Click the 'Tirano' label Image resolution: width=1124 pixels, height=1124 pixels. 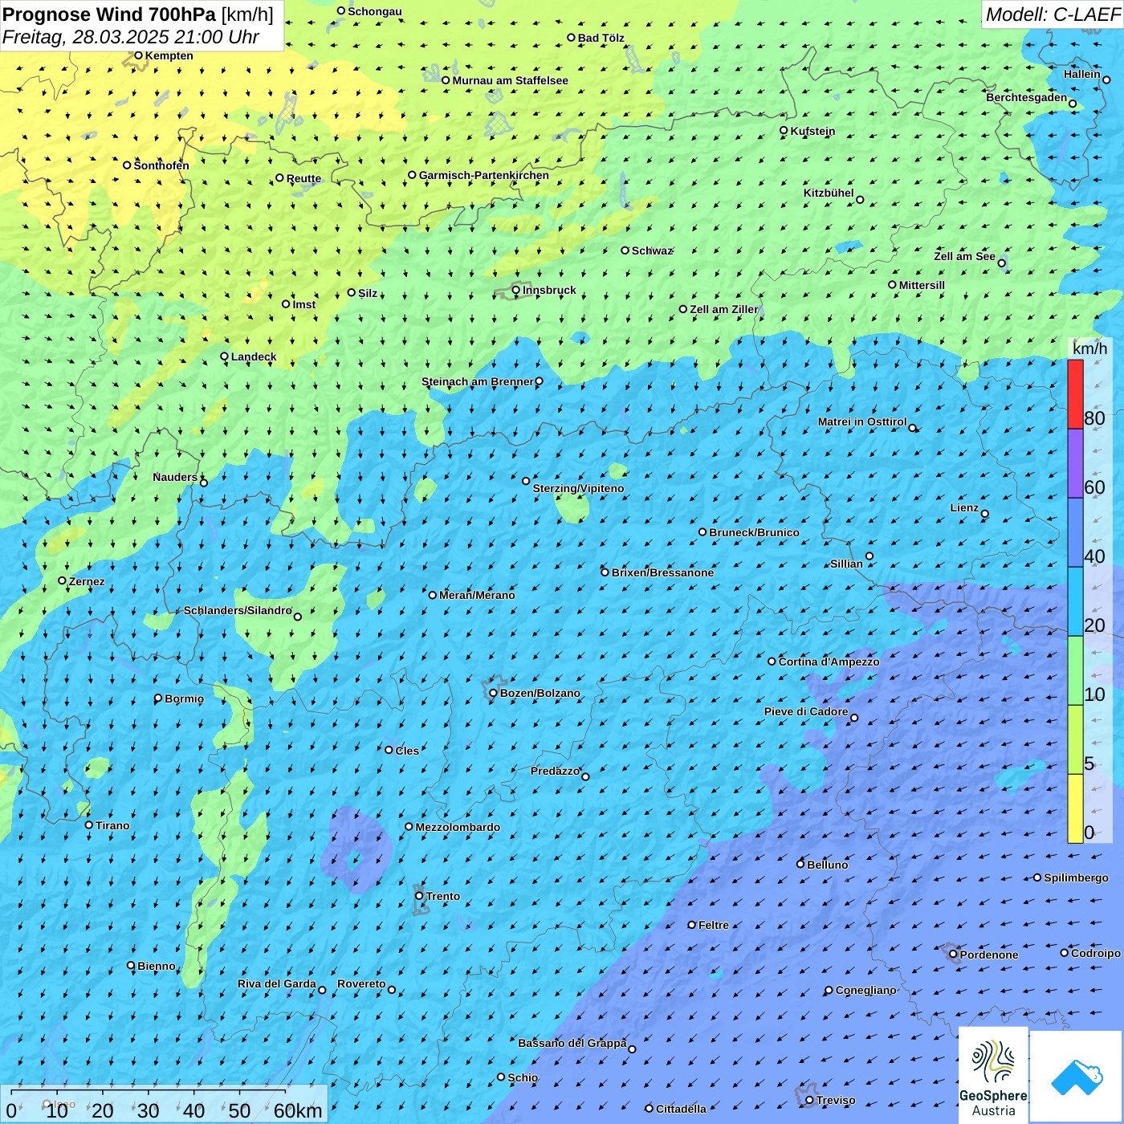112,825
